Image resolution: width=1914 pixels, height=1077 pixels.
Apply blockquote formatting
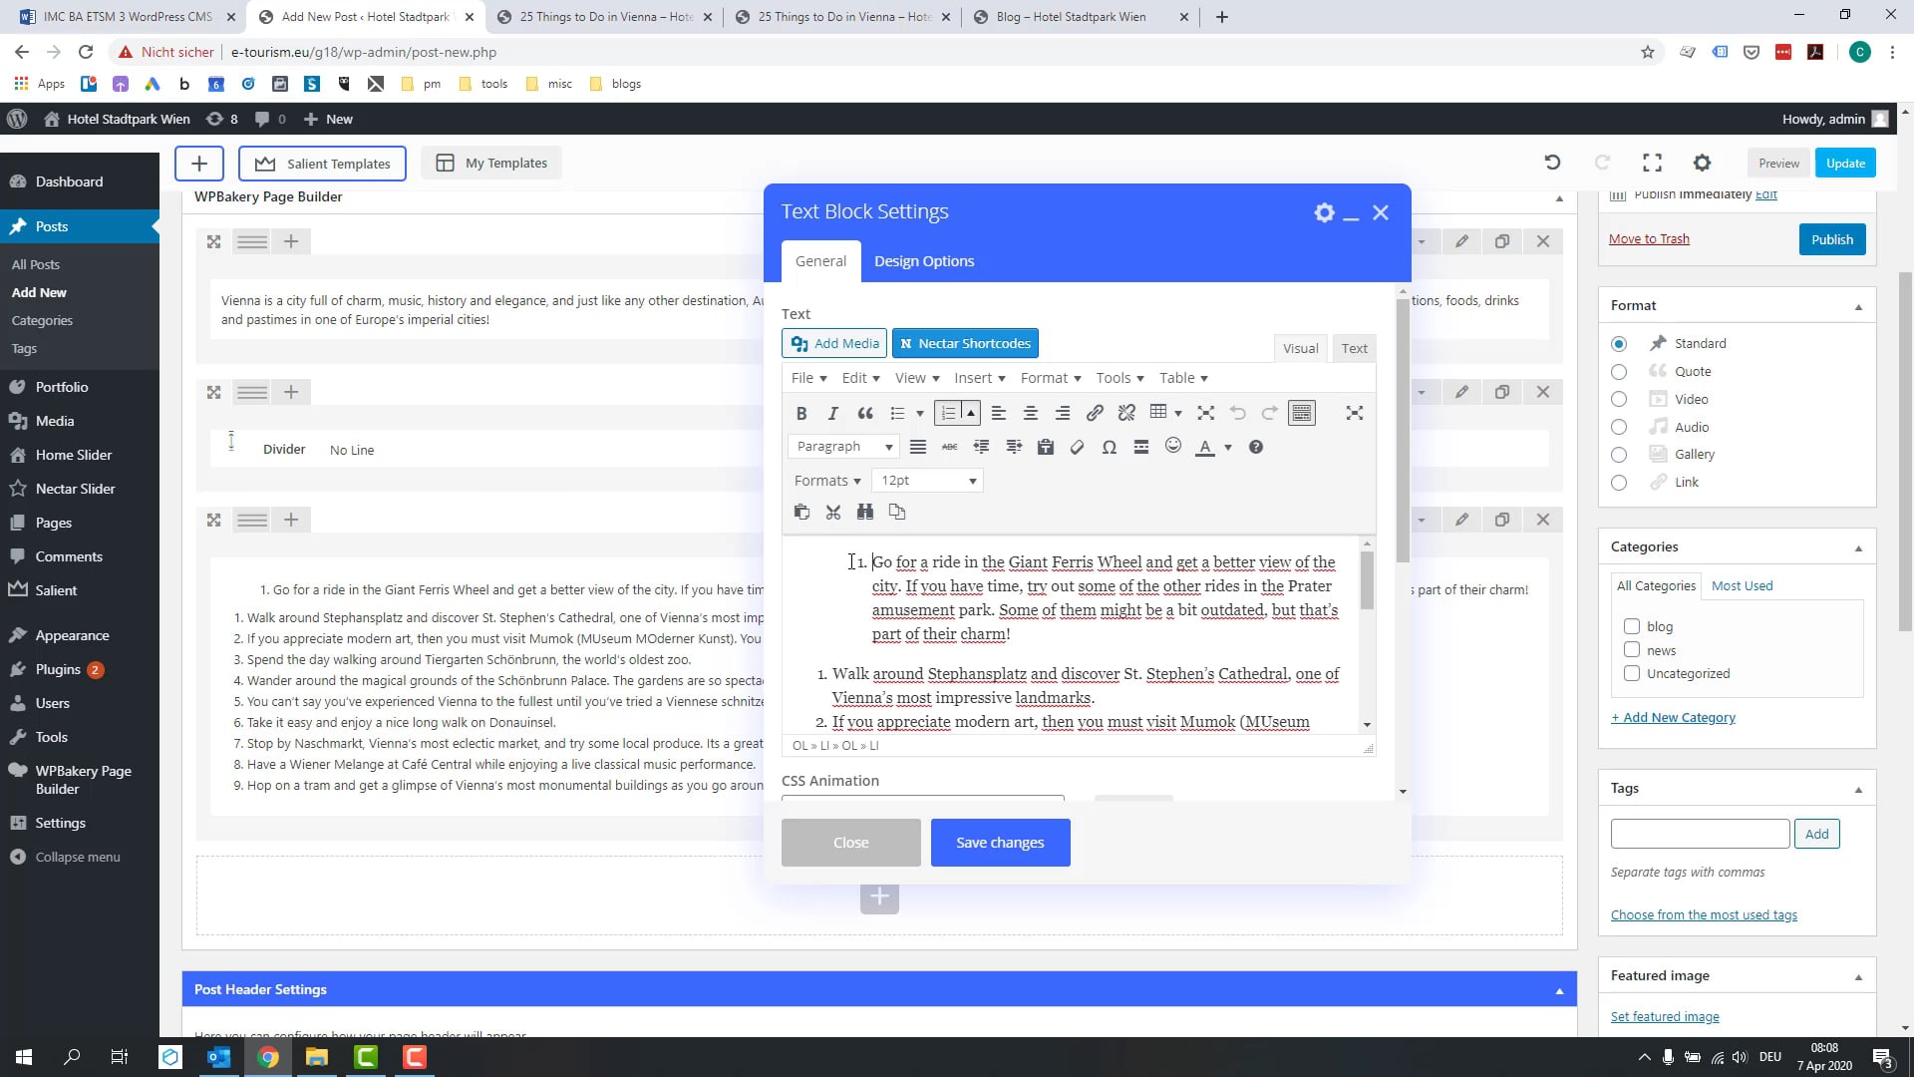tap(865, 413)
